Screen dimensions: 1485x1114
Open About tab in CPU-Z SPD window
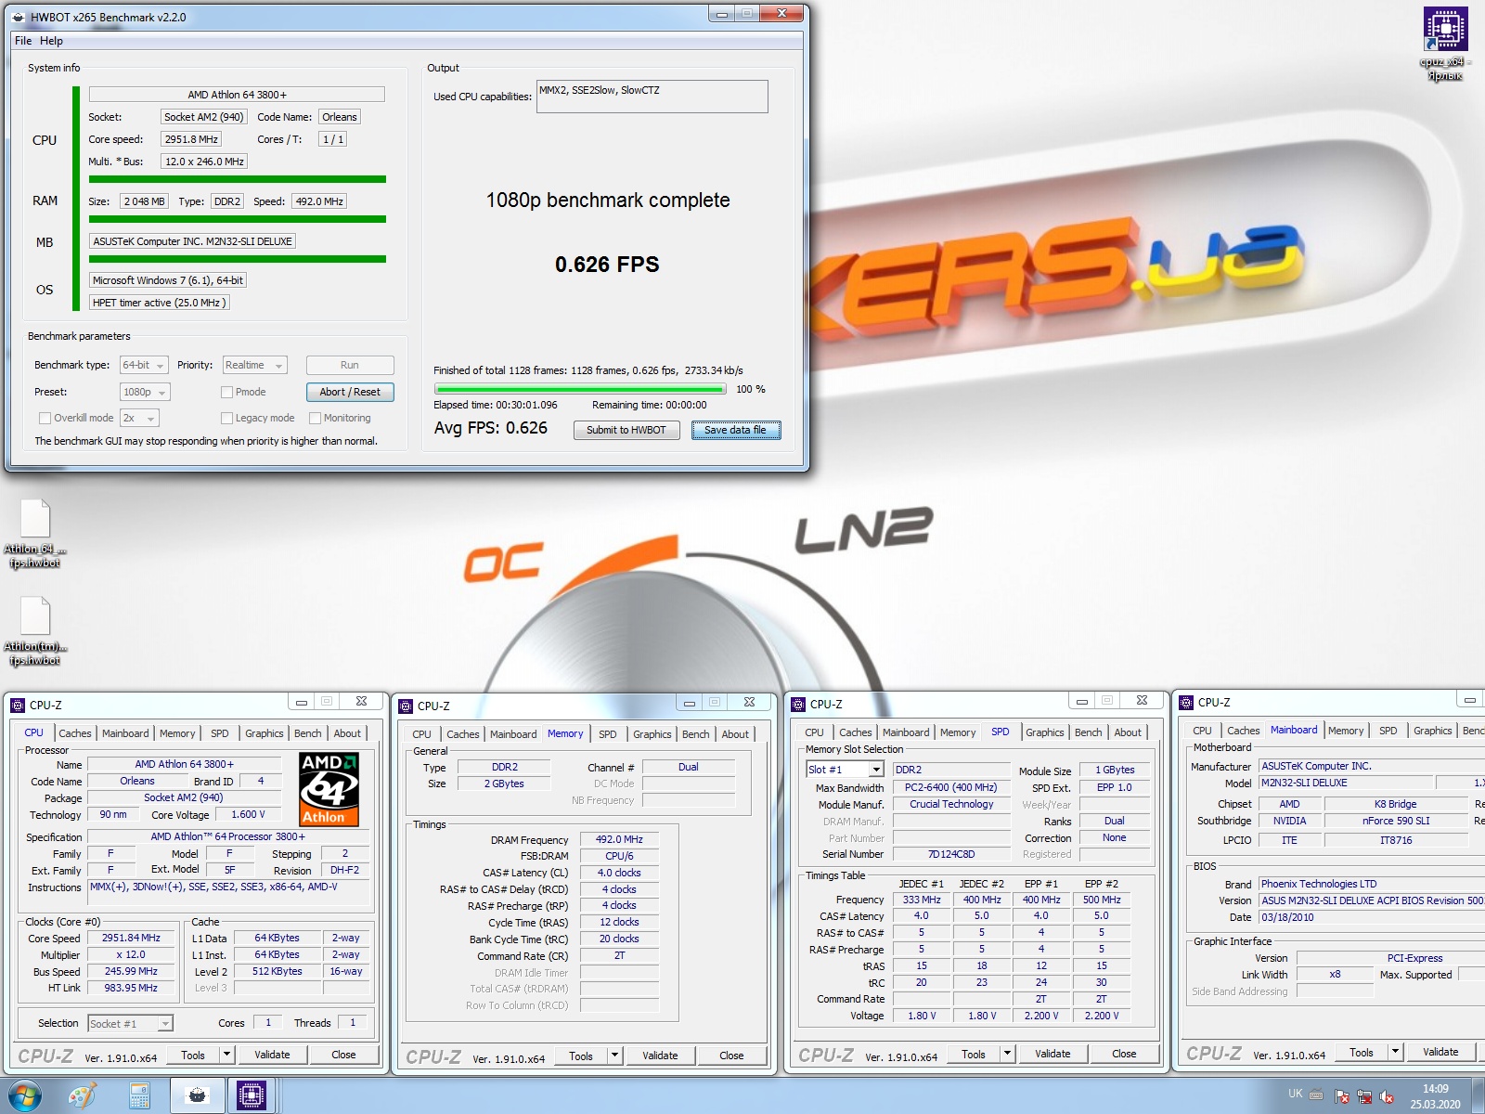coord(1128,732)
